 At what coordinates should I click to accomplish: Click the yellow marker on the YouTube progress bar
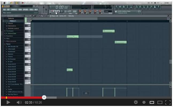pos(6,98)
